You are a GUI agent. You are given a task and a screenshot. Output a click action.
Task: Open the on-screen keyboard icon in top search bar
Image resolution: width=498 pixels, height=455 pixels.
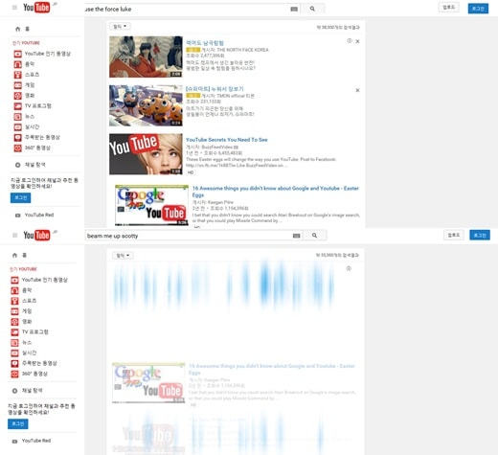294,9
